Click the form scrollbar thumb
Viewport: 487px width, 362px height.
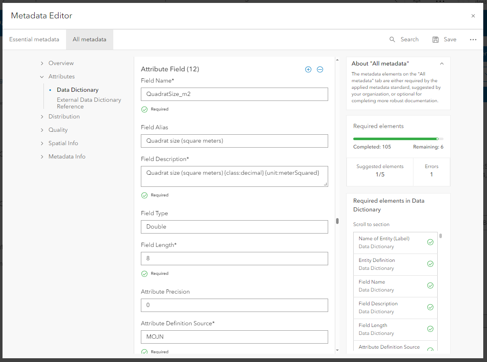(337, 221)
